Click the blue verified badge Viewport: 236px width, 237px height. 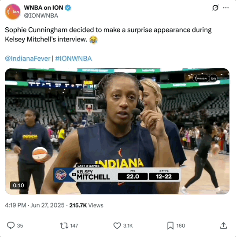[x=68, y=8]
